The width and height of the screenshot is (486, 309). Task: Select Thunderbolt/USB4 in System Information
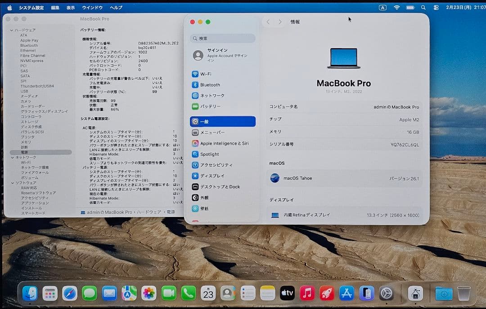[x=37, y=86]
